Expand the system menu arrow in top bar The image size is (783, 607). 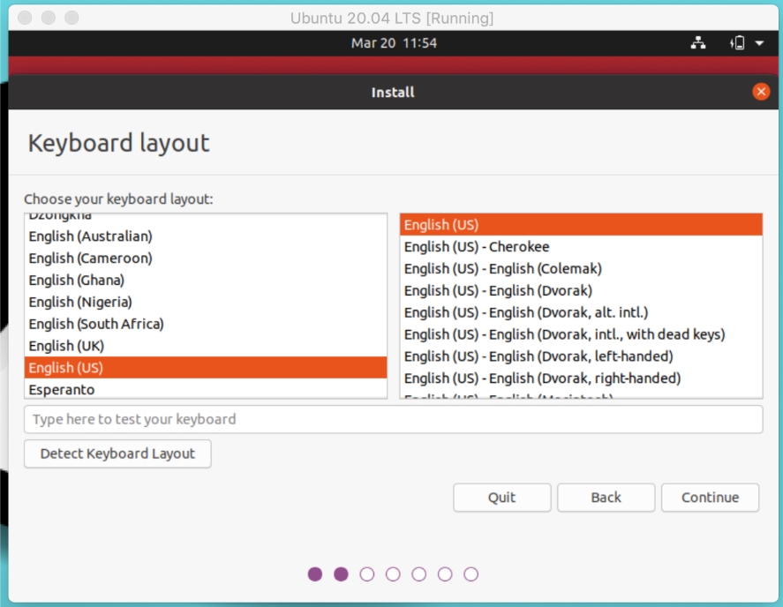click(x=759, y=43)
